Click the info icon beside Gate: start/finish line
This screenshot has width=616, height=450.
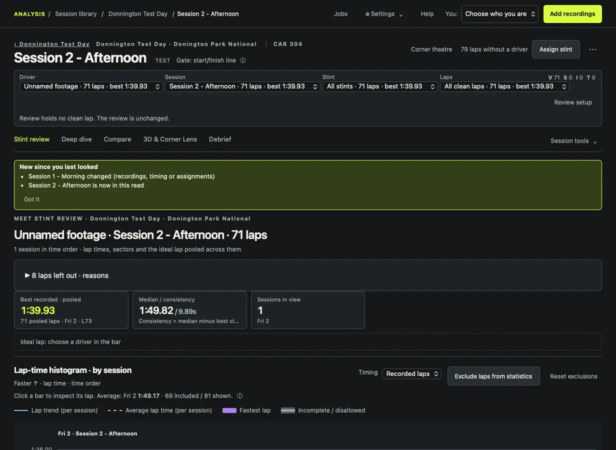pyautogui.click(x=243, y=60)
